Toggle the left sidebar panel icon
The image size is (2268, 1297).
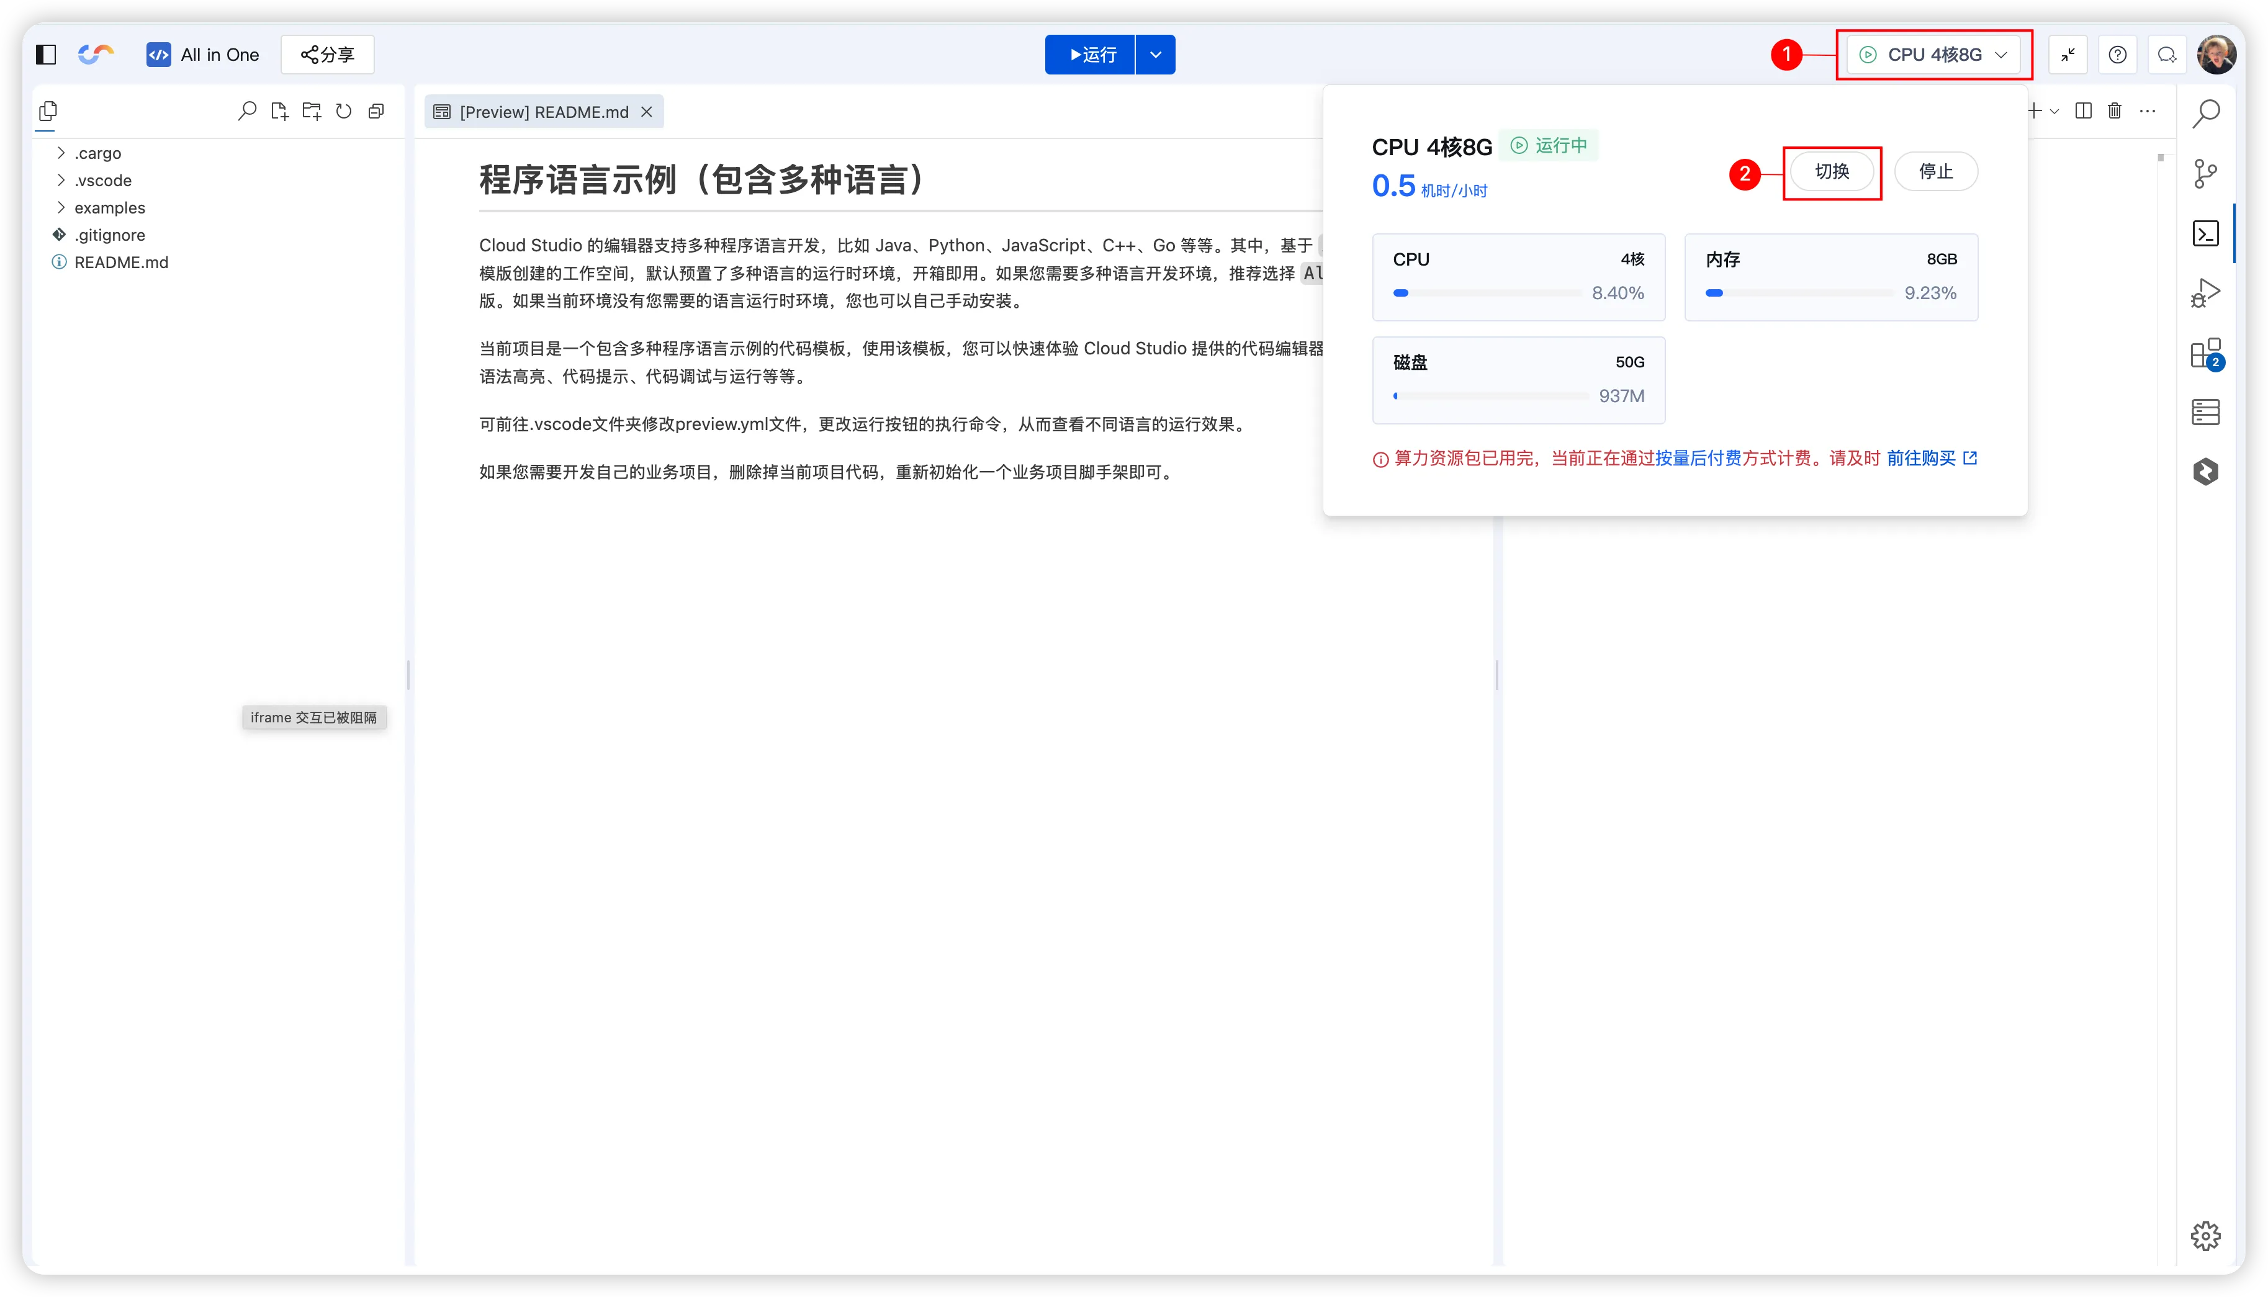click(x=47, y=55)
